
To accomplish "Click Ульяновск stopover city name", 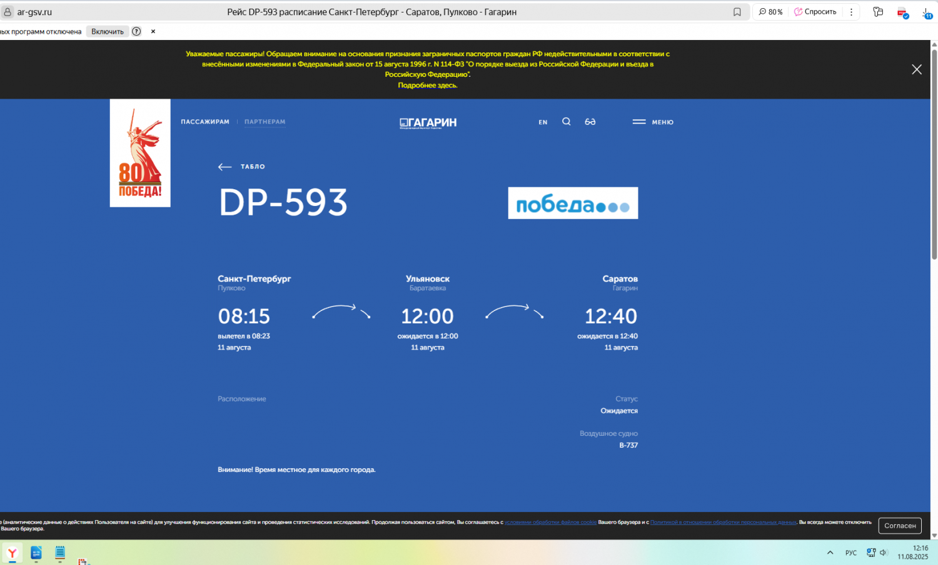I will tap(428, 278).
